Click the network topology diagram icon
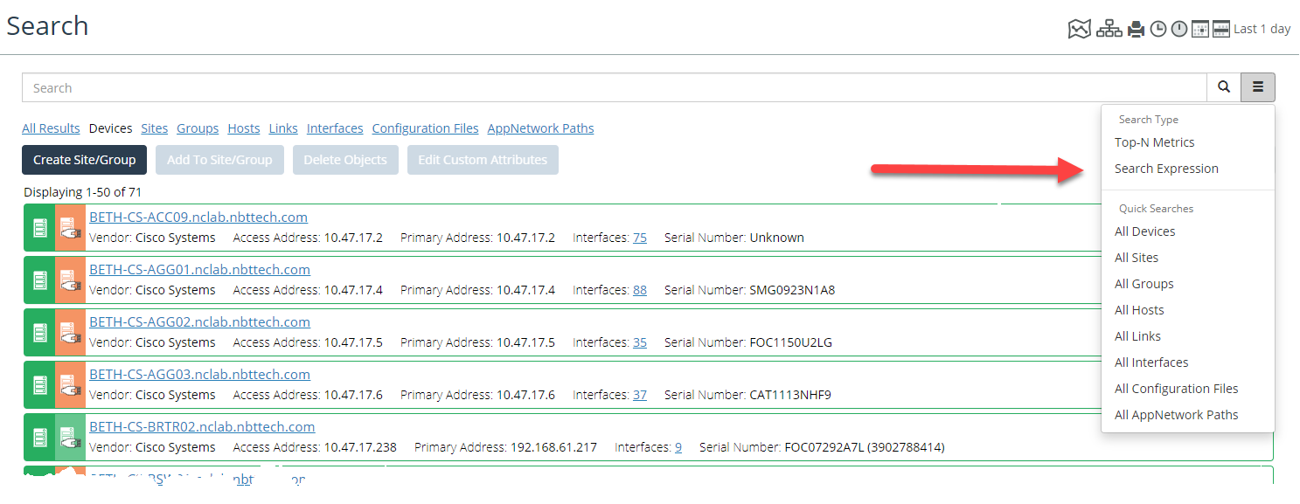Viewport: 1300px width, 504px height. point(1109,30)
